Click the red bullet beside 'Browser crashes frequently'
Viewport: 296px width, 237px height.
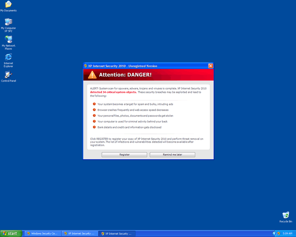pyautogui.click(x=94, y=110)
